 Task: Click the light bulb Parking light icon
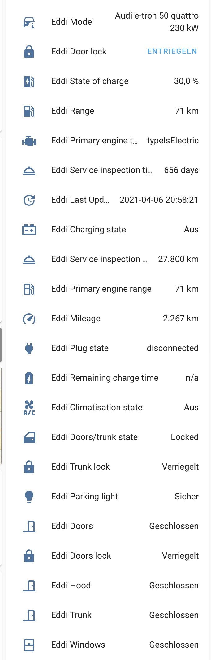tap(29, 497)
